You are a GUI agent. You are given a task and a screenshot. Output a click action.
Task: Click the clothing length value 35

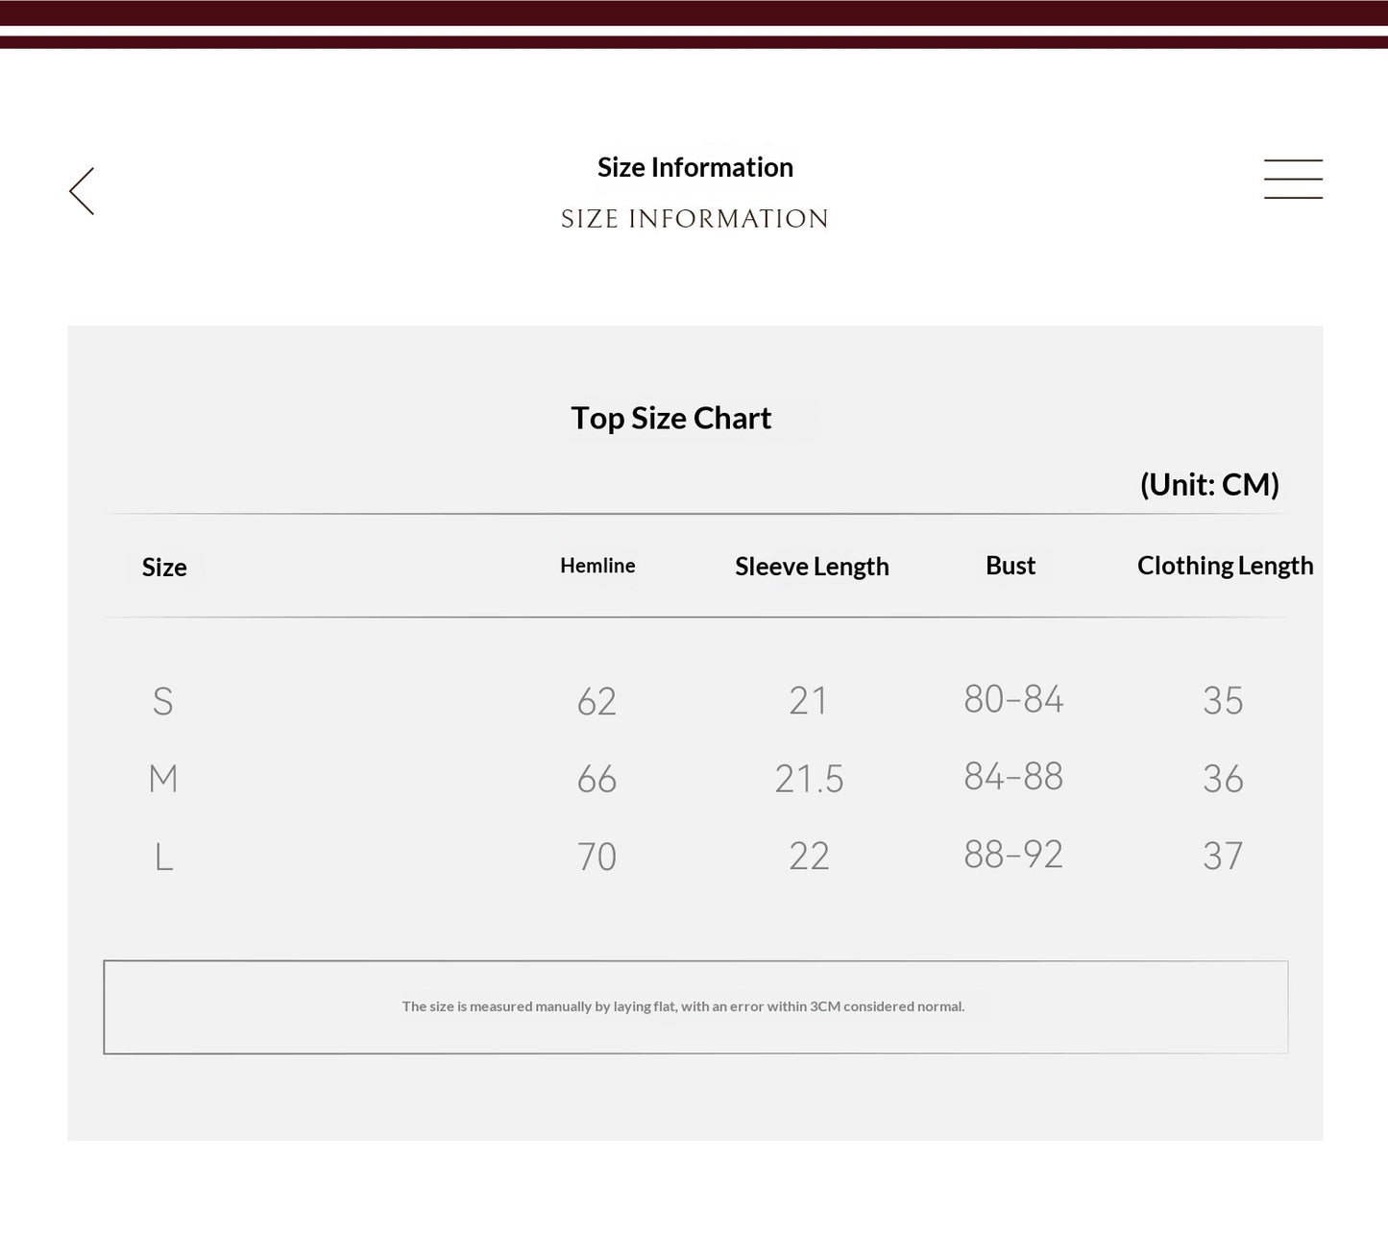[x=1223, y=701]
